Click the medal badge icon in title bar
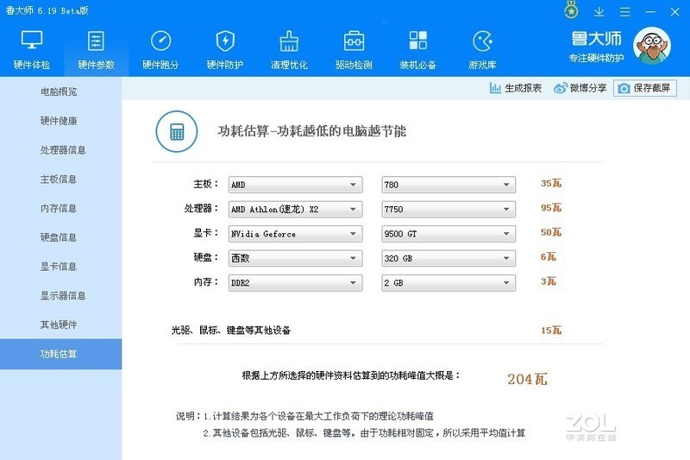The height and width of the screenshot is (460, 690). tap(571, 10)
